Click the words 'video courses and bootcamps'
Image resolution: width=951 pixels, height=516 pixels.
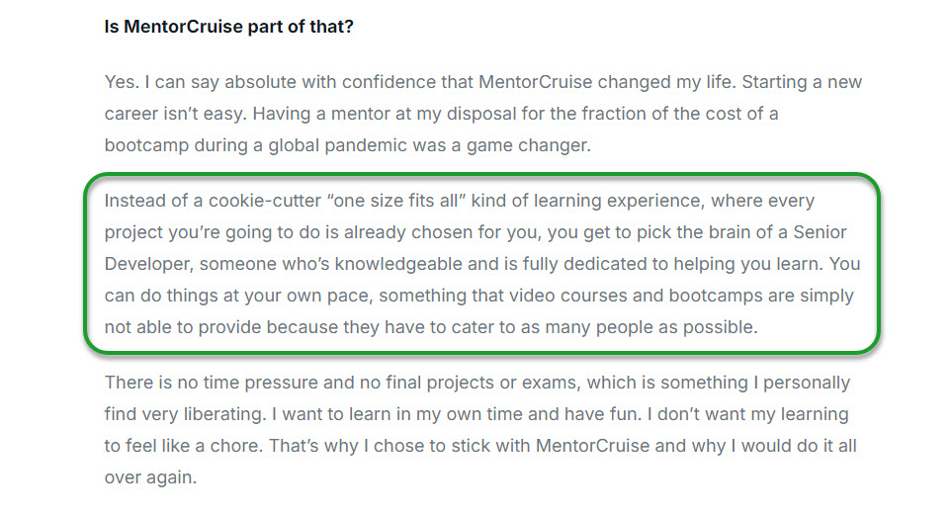[x=635, y=296]
